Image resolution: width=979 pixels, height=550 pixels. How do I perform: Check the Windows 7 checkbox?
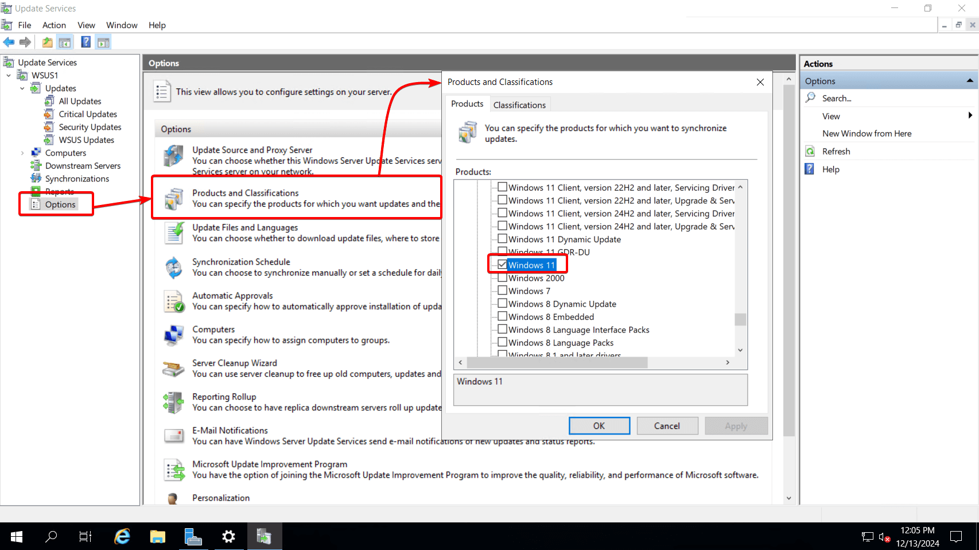click(x=503, y=291)
